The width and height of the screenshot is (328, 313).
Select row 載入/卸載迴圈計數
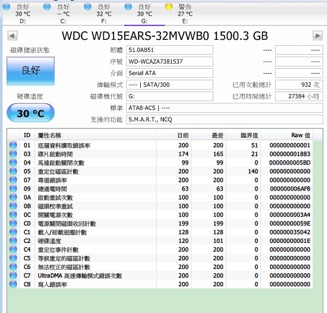[160, 232]
